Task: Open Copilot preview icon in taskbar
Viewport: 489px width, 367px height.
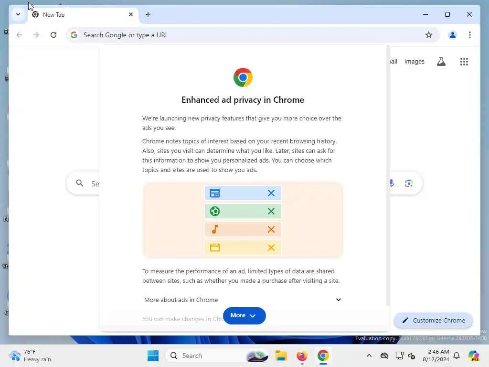Action: point(474,356)
